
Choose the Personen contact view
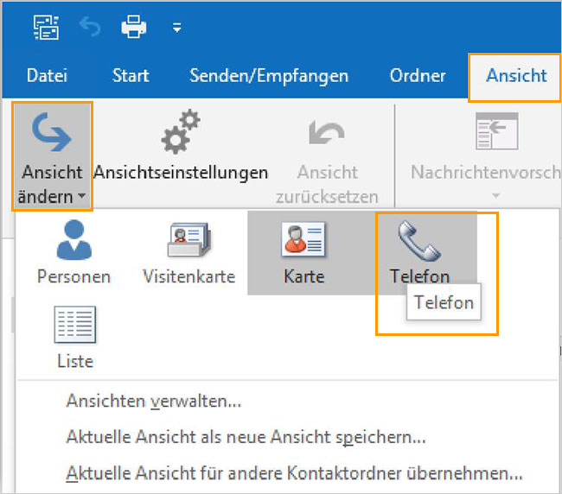point(73,253)
